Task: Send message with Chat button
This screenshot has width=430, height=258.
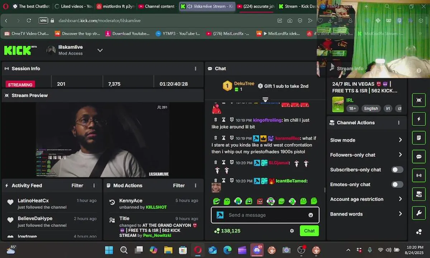Action: (309, 231)
